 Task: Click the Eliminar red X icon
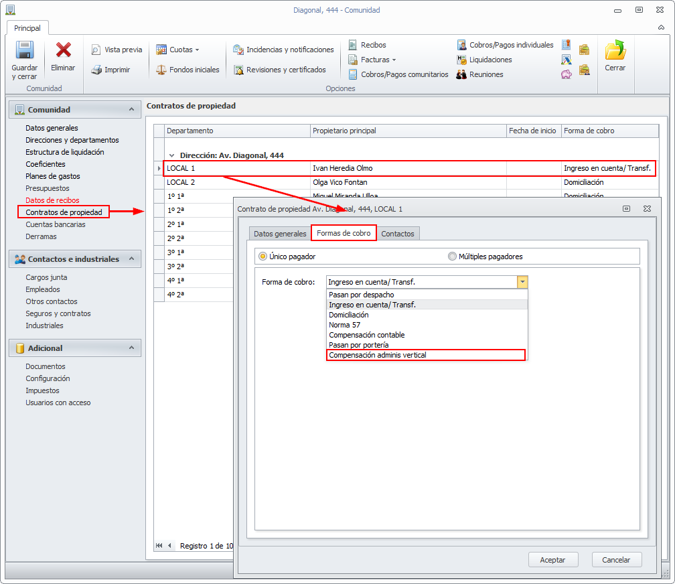tap(63, 50)
